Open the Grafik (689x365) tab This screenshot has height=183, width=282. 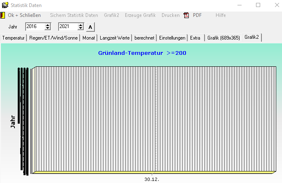pos(223,38)
